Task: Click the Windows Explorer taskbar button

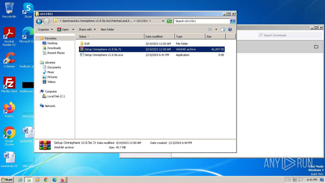Action: click(x=29, y=180)
